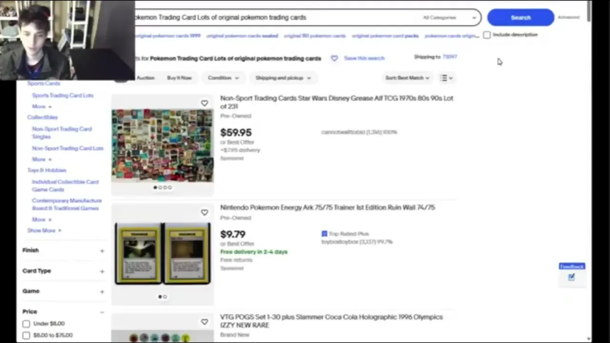The height and width of the screenshot is (343, 610).
Task: Open the Sort: Best Match dropdown
Action: point(407,78)
